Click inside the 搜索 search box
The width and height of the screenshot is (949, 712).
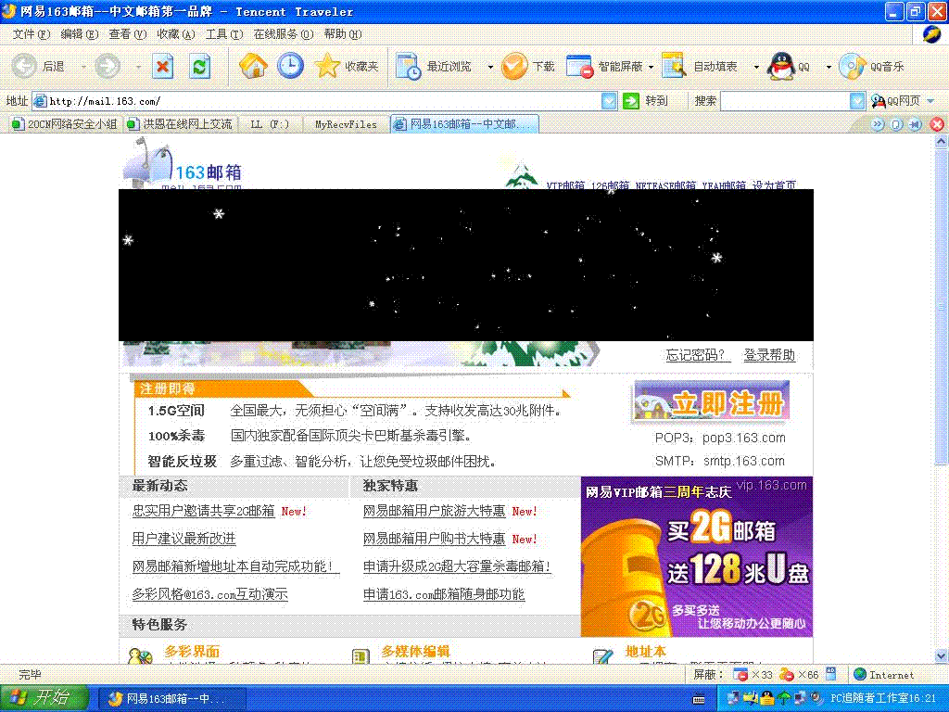click(785, 100)
